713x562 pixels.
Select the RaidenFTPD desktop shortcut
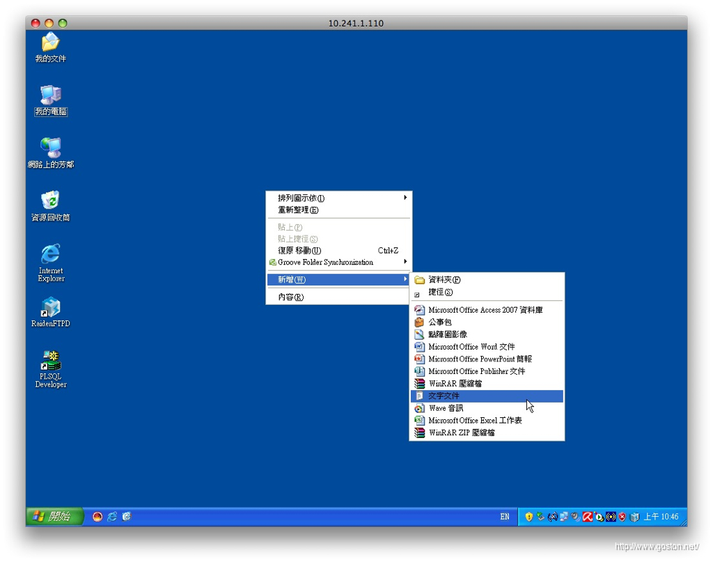[50, 313]
